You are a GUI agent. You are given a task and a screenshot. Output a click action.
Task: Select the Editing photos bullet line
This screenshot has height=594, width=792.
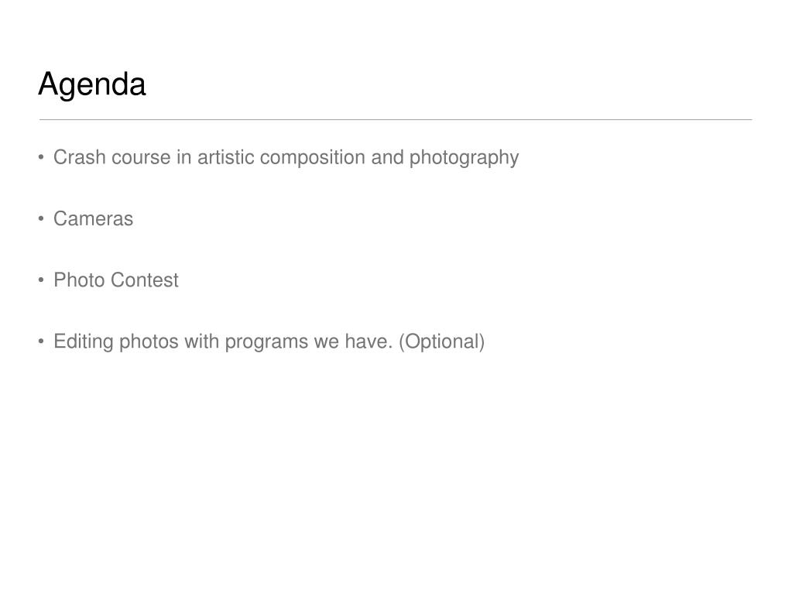[269, 342]
